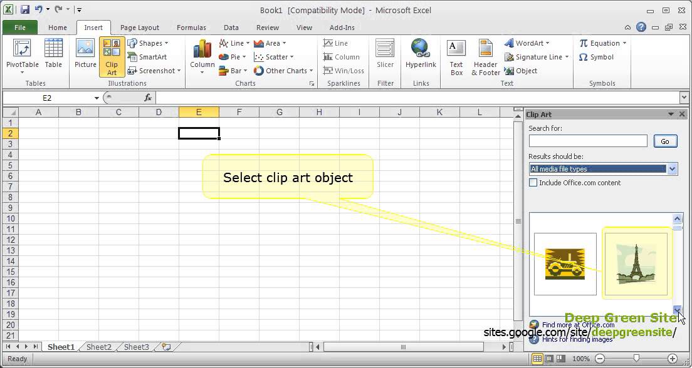
Task: Switch to the Formulas ribbon tab
Action: coord(191,27)
